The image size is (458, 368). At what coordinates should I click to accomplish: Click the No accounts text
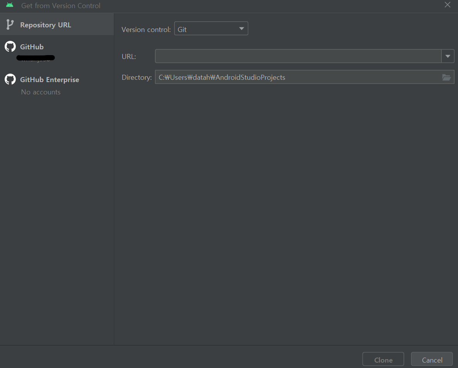click(41, 92)
